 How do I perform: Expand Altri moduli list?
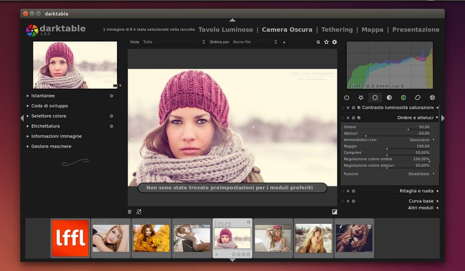click(421, 207)
